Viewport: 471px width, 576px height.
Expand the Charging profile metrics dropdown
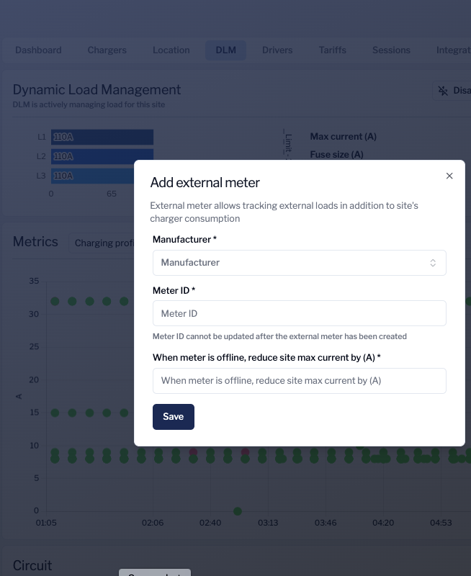(x=104, y=243)
